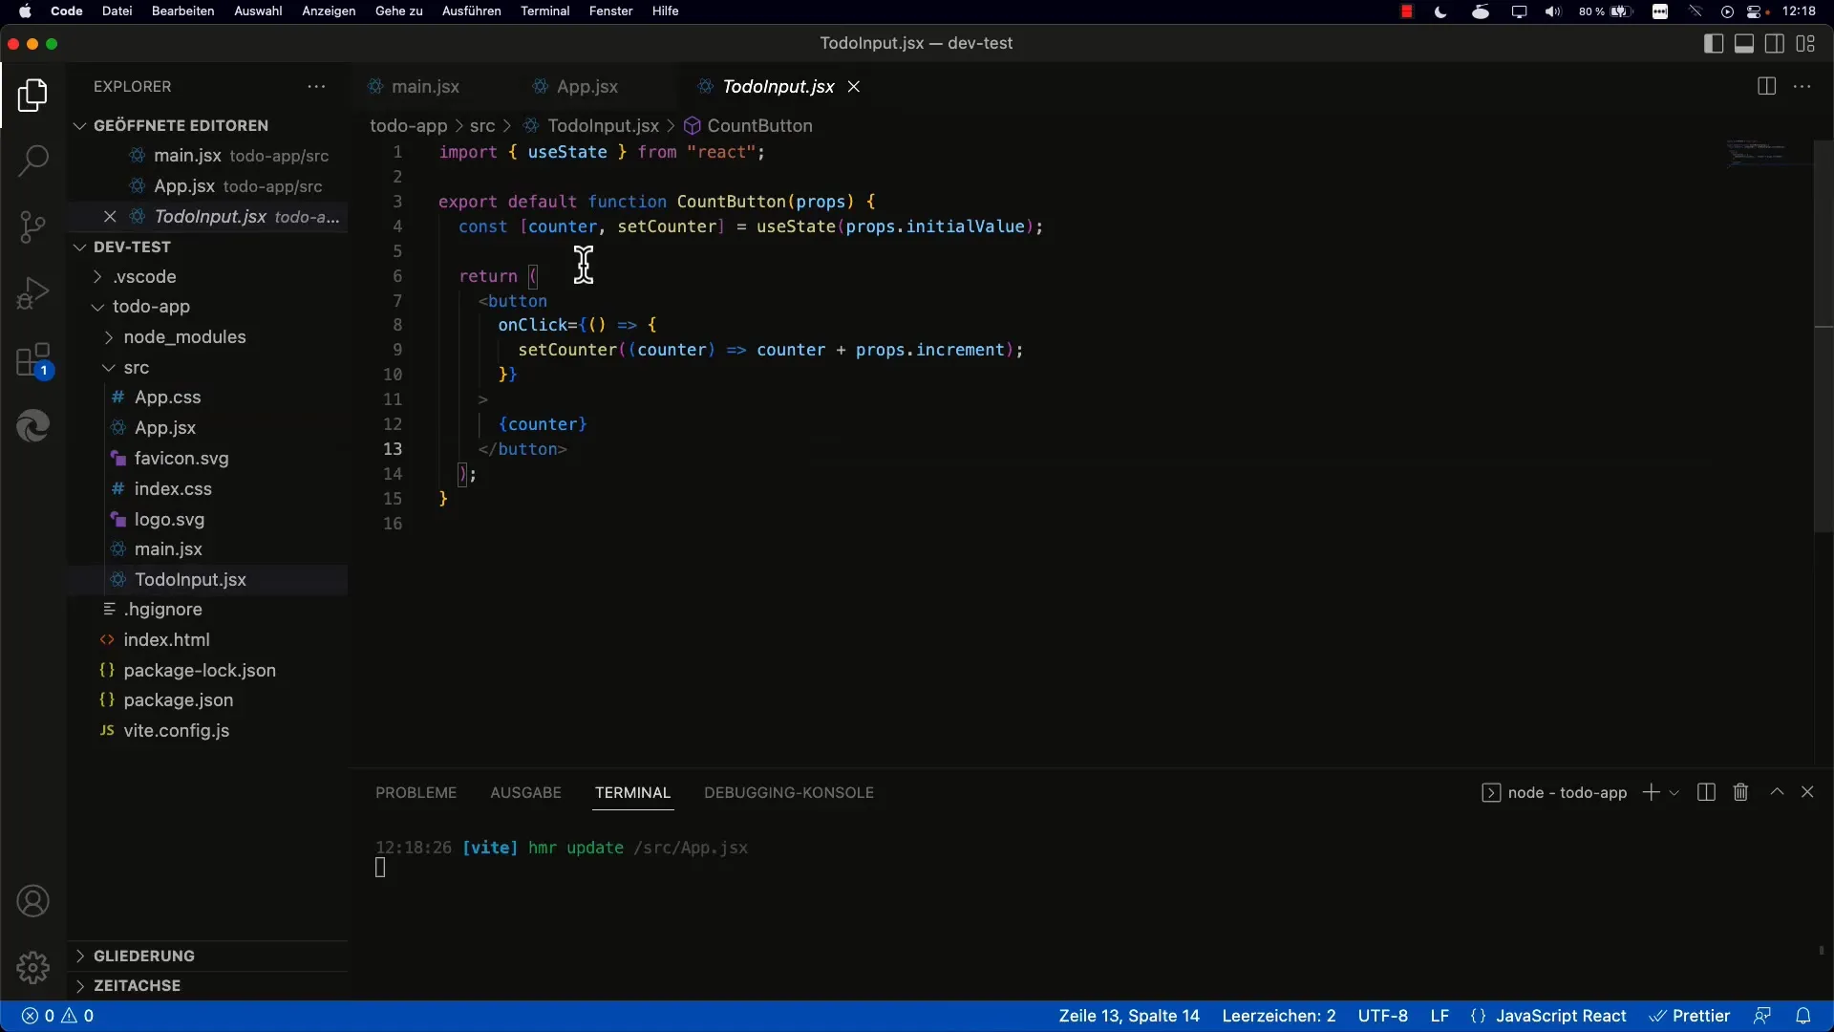Split the terminal pane
This screenshot has width=1834, height=1032.
coord(1706,792)
